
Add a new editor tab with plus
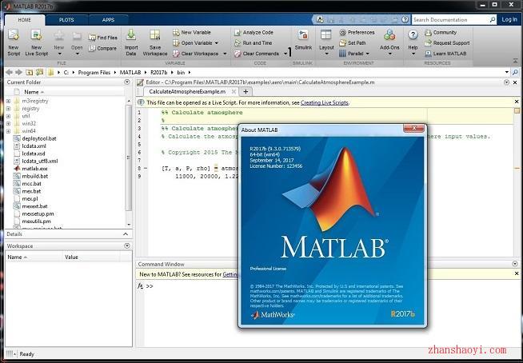246,91
